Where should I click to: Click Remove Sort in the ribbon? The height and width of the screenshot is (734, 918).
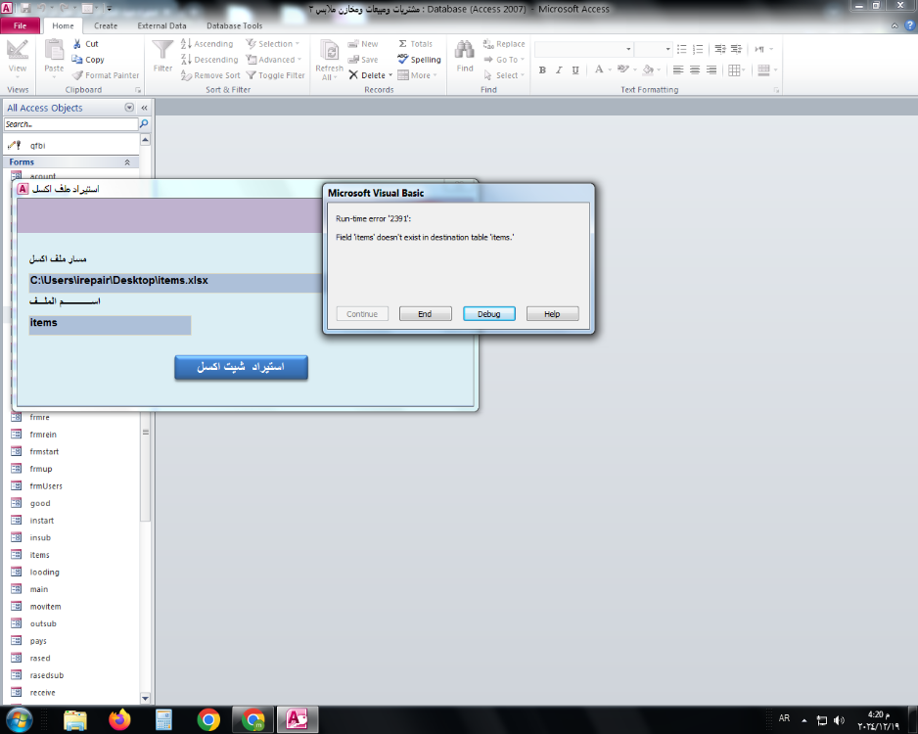coord(210,75)
